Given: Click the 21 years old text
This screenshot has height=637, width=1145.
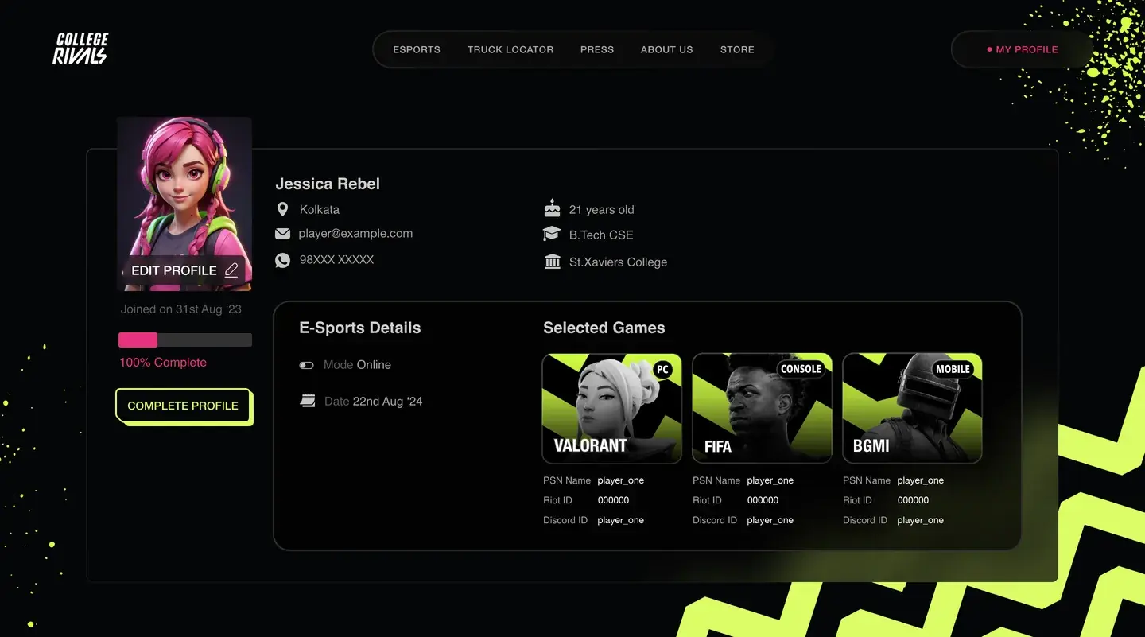Looking at the screenshot, I should pyautogui.click(x=602, y=210).
